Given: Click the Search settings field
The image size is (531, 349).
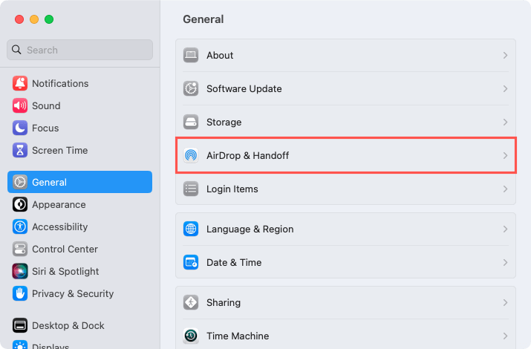Looking at the screenshot, I should click(x=80, y=50).
